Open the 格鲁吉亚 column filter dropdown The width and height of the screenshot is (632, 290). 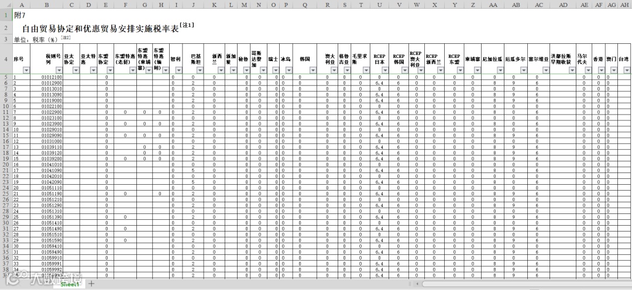347,70
